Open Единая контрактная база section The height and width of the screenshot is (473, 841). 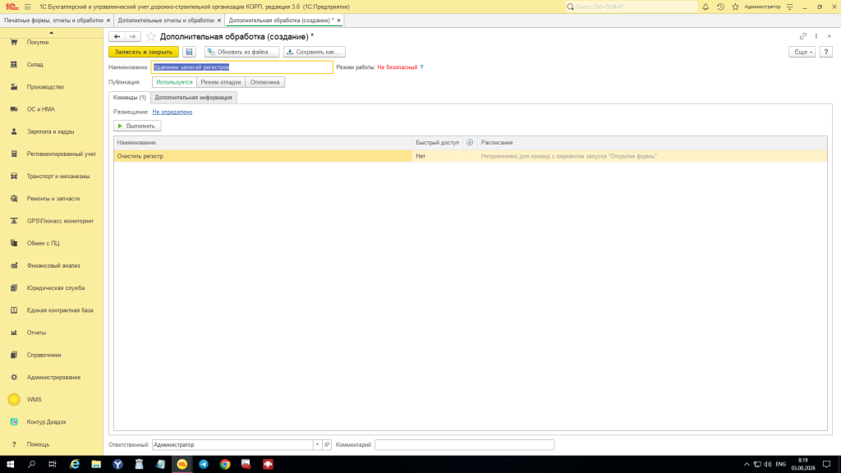pos(60,310)
